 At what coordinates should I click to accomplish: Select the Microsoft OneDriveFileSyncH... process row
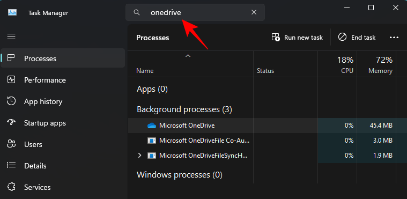click(x=268, y=156)
